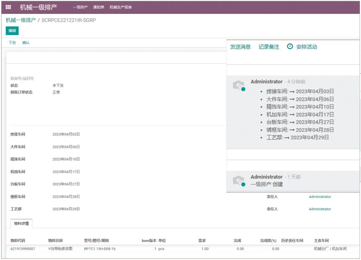Select the 物料详情 tab
Screen dimensions: 361x260
[21, 224]
